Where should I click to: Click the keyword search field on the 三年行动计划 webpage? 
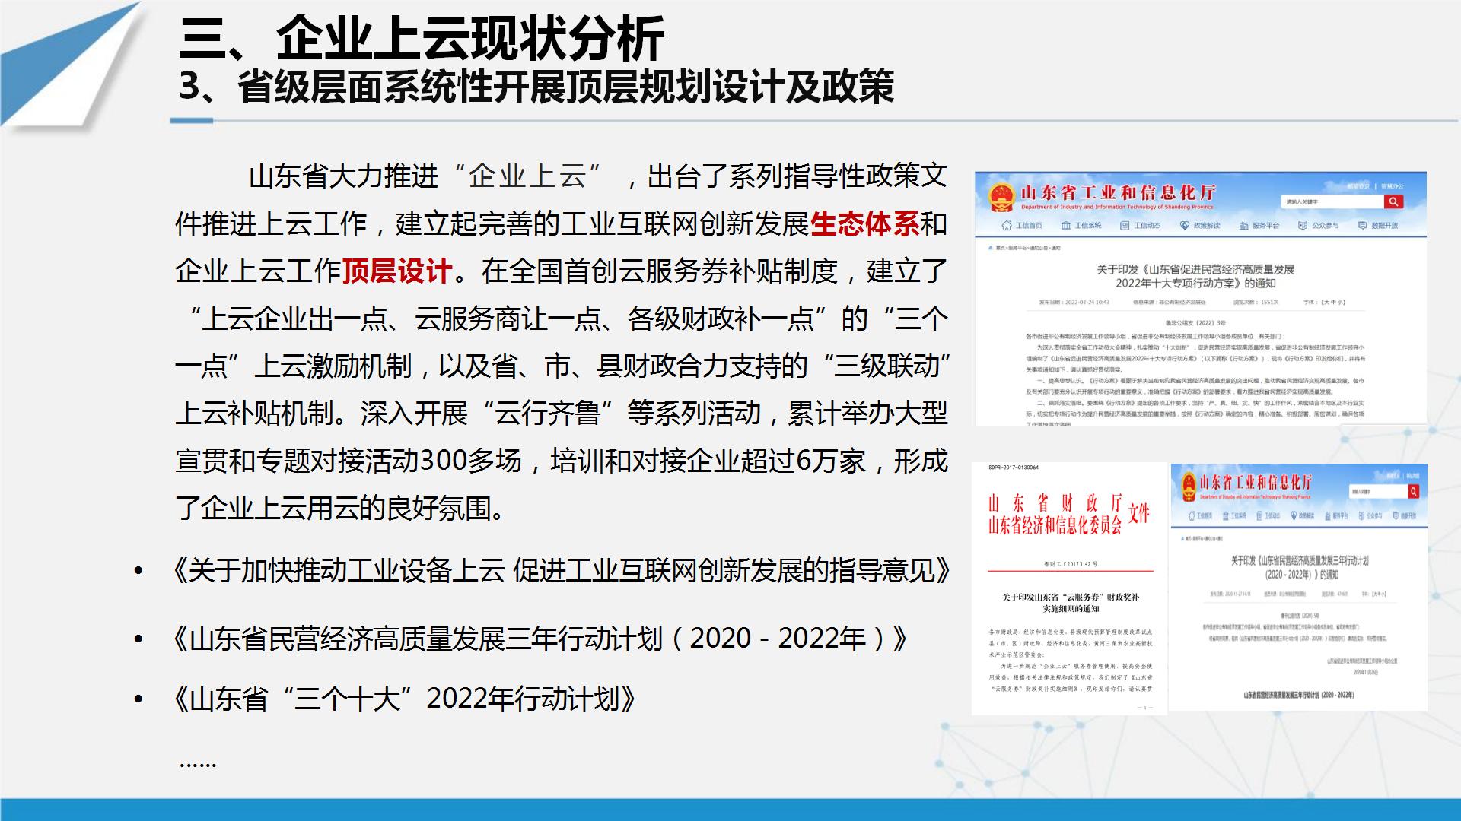1379,491
